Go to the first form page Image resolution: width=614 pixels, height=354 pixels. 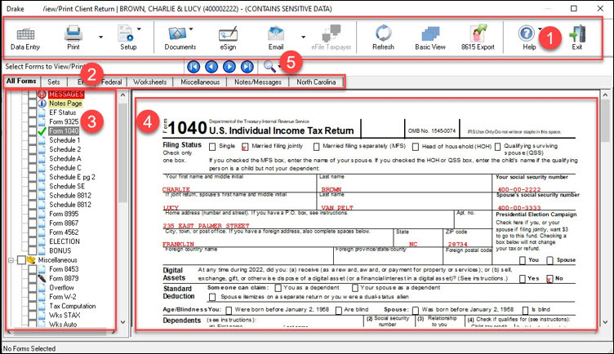point(194,67)
